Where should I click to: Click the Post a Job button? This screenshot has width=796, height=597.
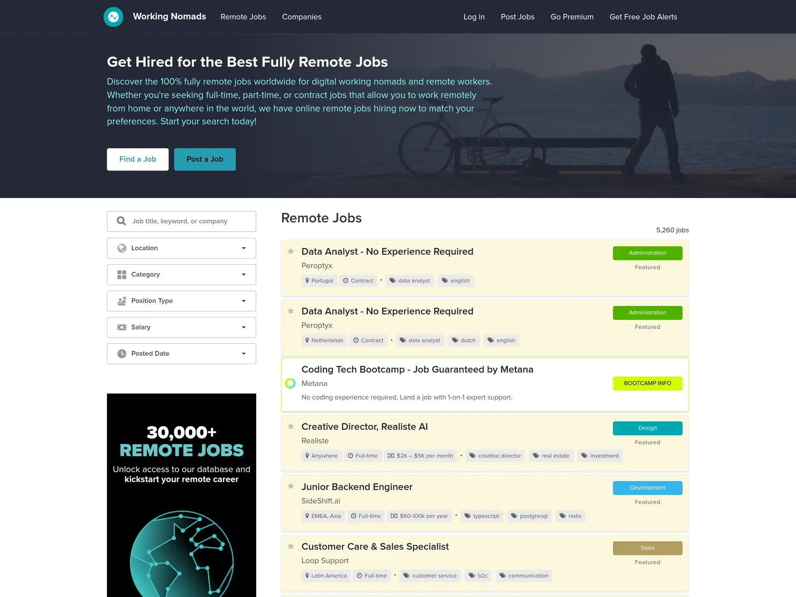[x=205, y=159]
